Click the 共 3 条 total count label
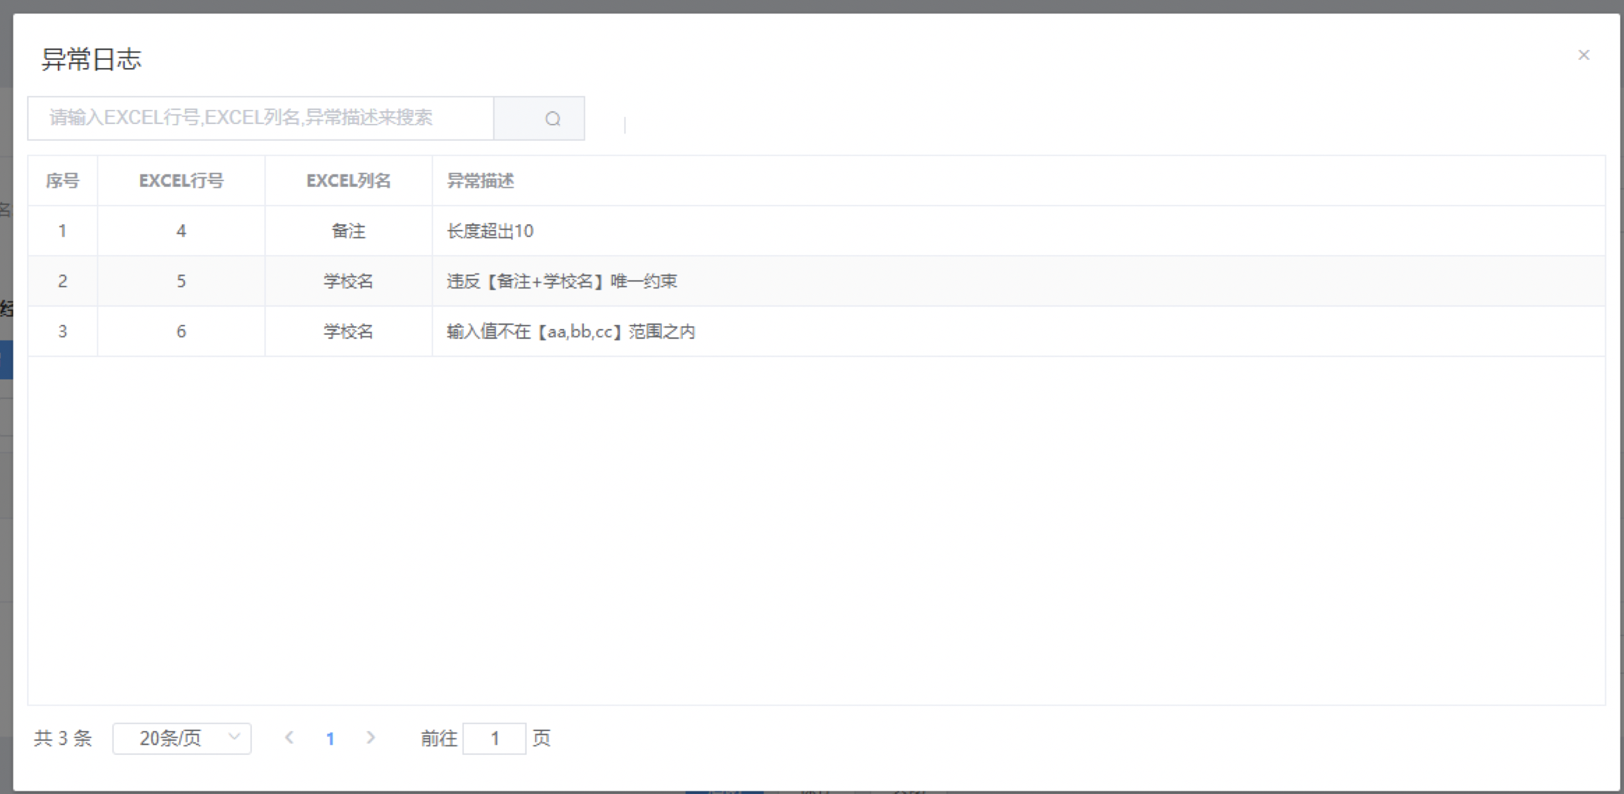This screenshot has width=1624, height=794. (63, 738)
